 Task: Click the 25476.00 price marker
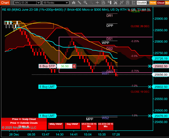[160, 116]
